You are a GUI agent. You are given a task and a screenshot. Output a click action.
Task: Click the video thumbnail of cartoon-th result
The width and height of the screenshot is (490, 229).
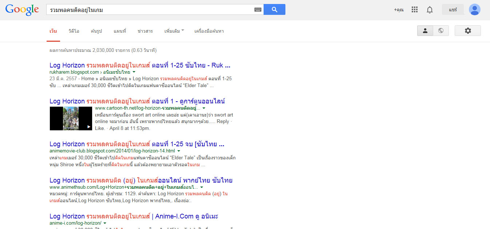coord(71,118)
